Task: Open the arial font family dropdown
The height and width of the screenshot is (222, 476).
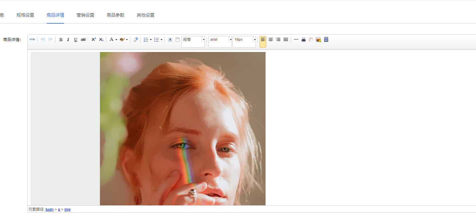Action: pos(230,40)
